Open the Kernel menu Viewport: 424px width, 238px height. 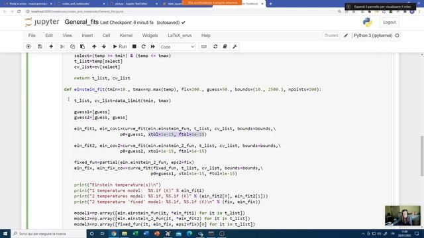(x=126, y=35)
